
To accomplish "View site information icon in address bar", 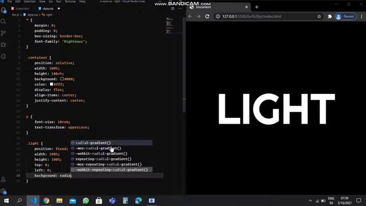I will (x=218, y=17).
